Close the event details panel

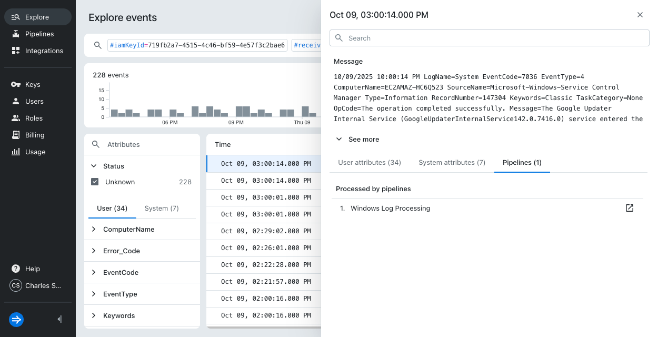click(640, 15)
